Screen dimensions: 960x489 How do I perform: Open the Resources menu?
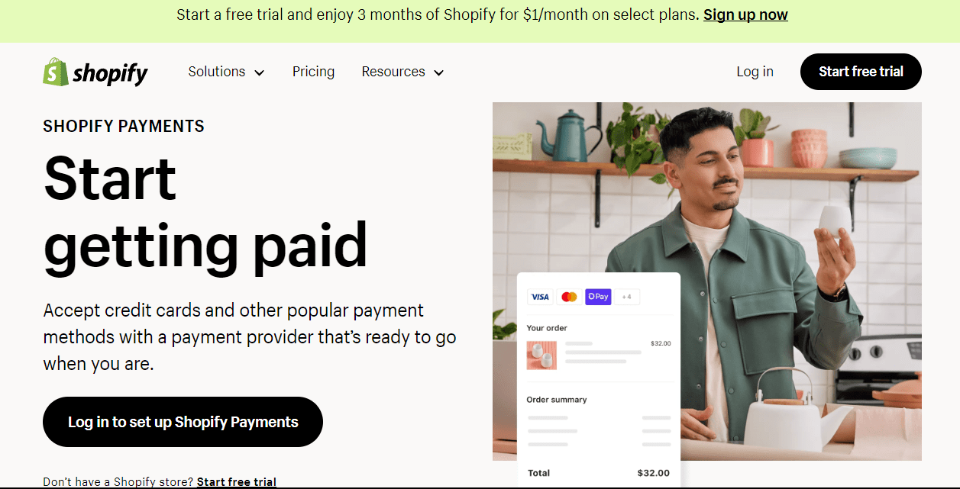(402, 72)
